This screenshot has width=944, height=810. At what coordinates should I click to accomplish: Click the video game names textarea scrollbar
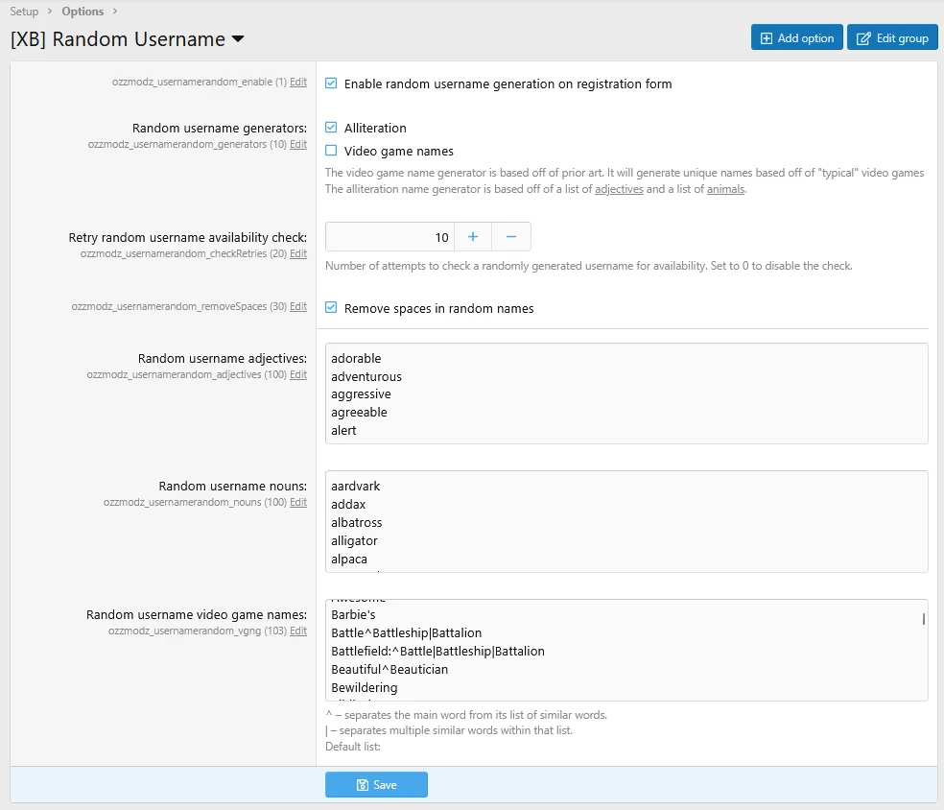click(924, 619)
